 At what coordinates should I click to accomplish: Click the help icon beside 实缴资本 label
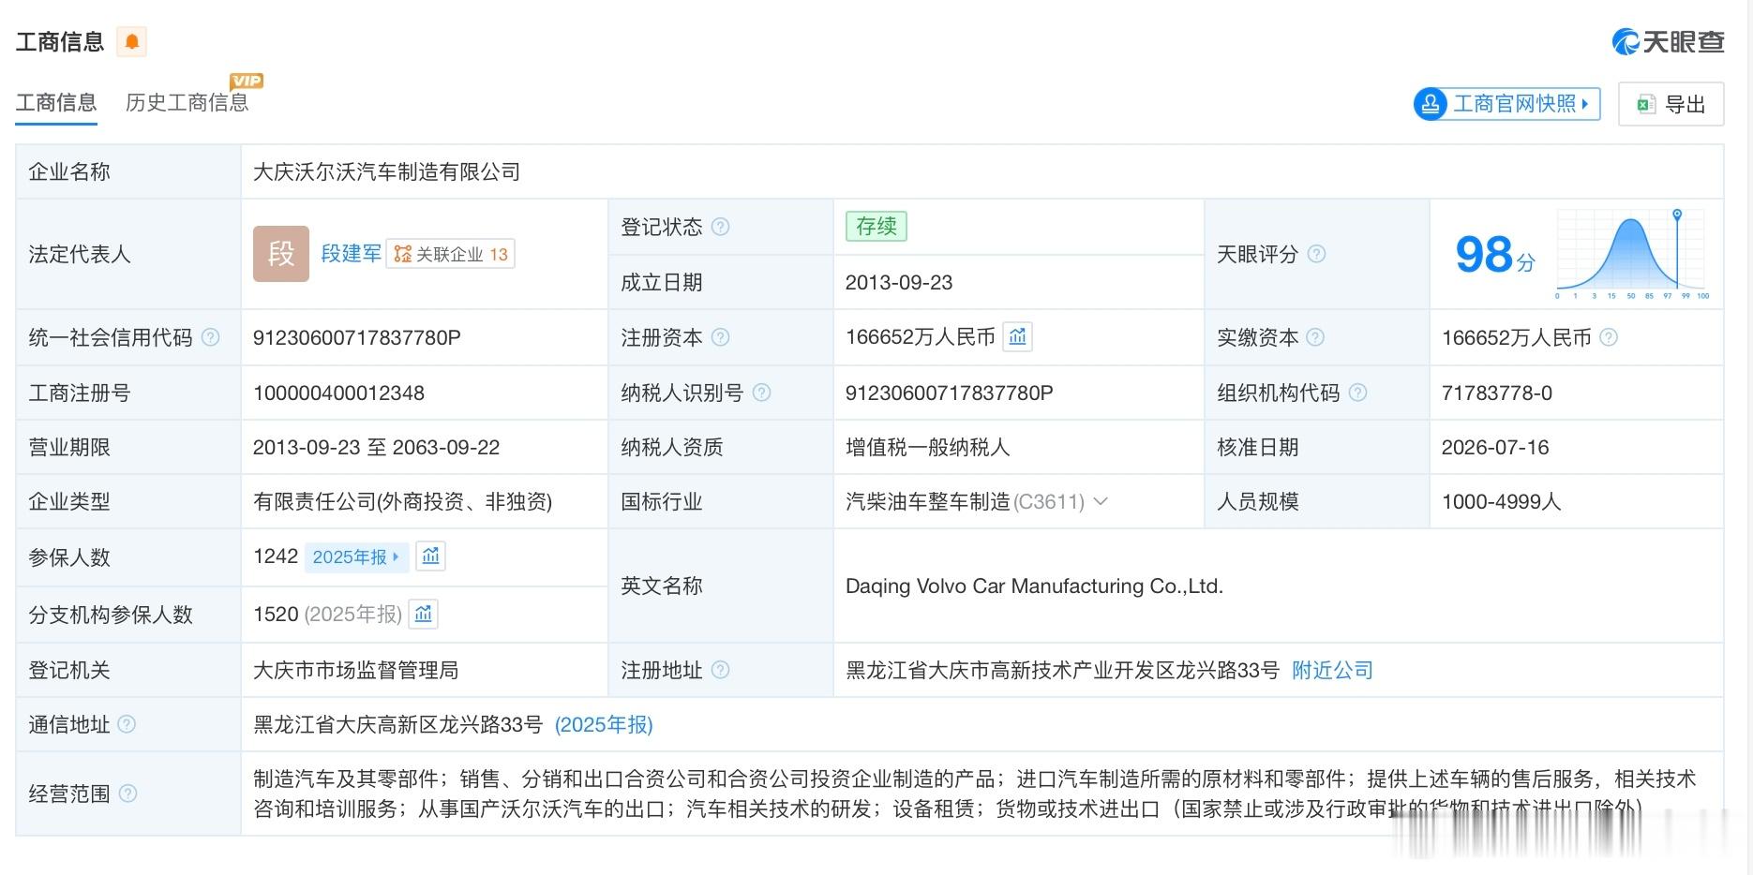[x=1315, y=337]
